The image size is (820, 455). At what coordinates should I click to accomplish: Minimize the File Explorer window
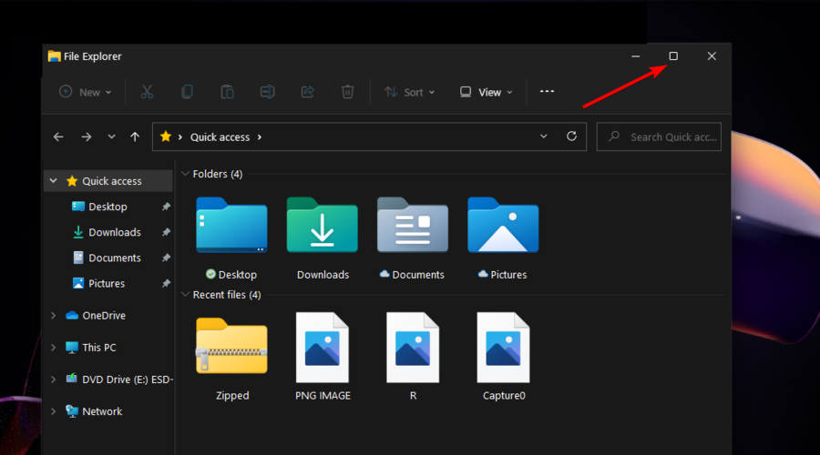[636, 56]
